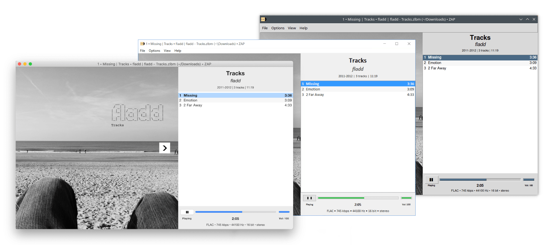This screenshot has height=245, width=553.
Task: Seek on green progress bar in Windows window
Action: (358, 198)
